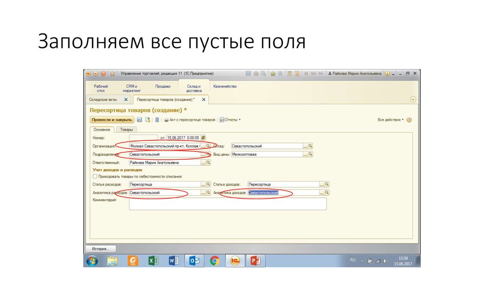Viewport: 504px width, 283px height.
Task: Open the calendar picker next to date
Action: (x=203, y=138)
